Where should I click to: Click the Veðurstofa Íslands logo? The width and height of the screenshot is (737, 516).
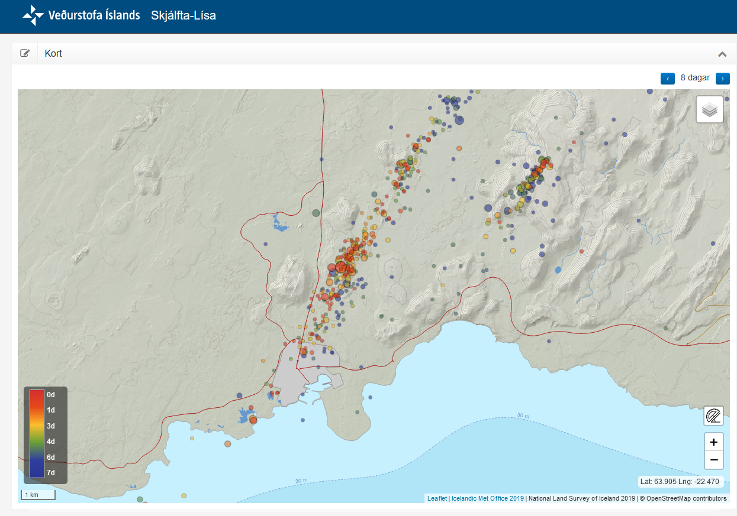point(81,15)
